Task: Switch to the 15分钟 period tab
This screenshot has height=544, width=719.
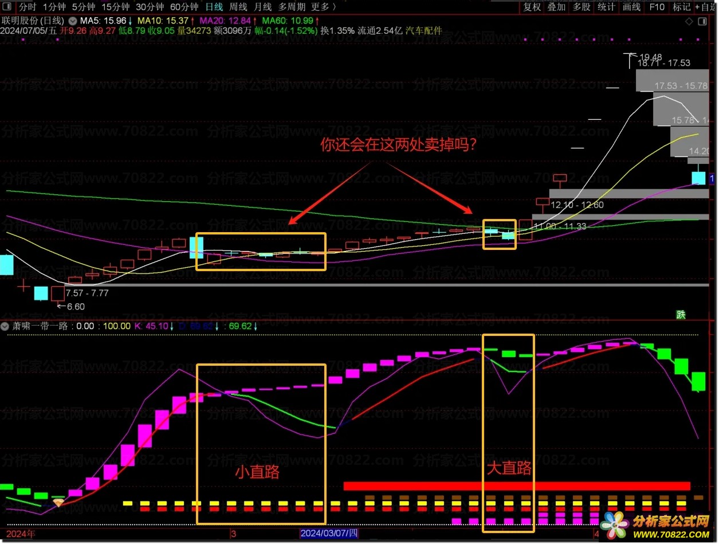Action: point(115,7)
